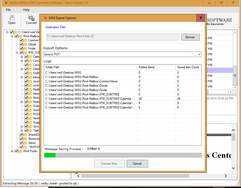Screen dimensions: 241x188
Task: Click the Outbox folder icon
Action: (x=30, y=106)
